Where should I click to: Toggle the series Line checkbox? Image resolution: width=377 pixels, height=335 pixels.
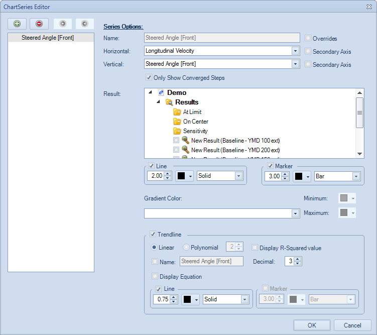coord(151,166)
